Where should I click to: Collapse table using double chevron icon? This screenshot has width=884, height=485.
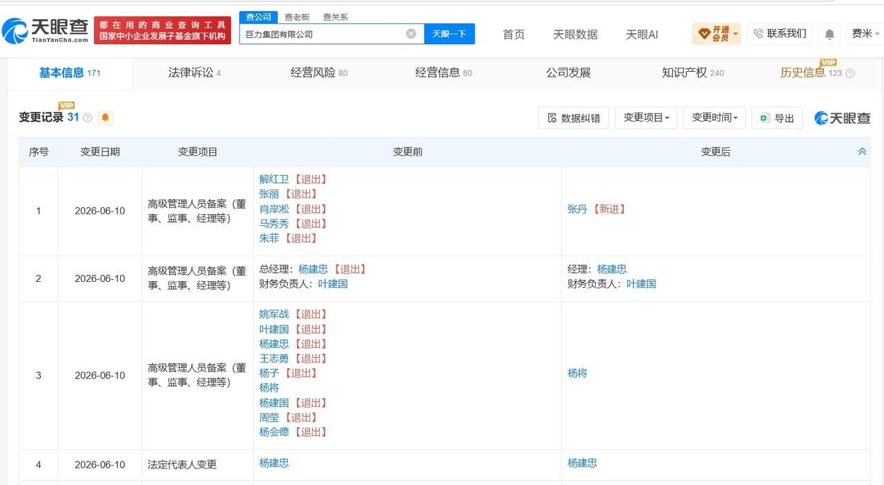(x=862, y=151)
